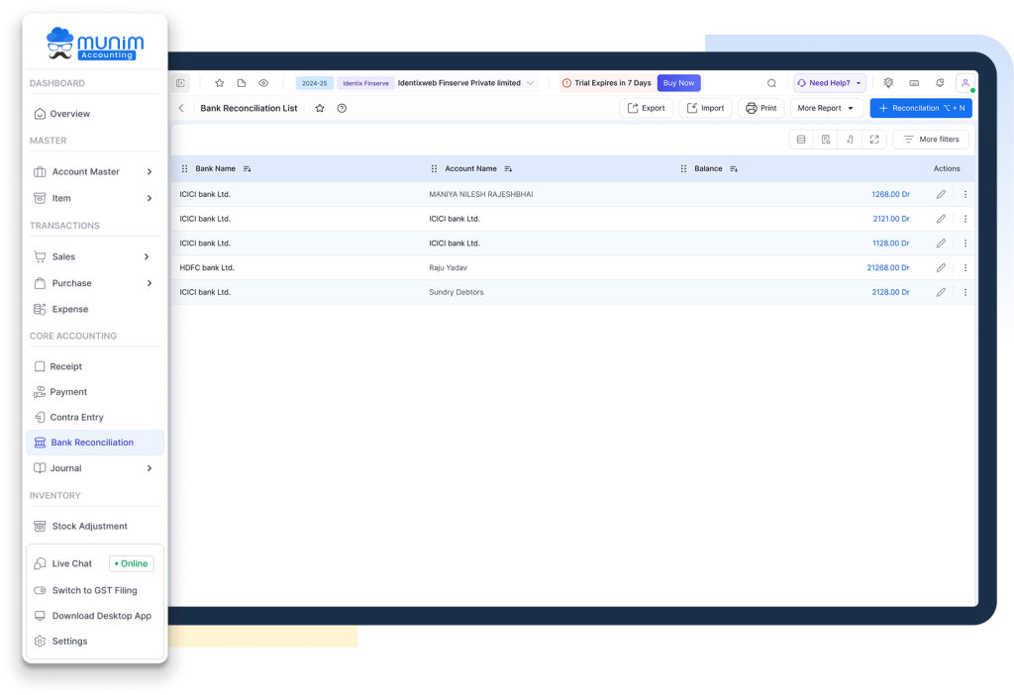Image resolution: width=1014 pixels, height=695 pixels.
Task: Click the Import button
Action: [705, 108]
